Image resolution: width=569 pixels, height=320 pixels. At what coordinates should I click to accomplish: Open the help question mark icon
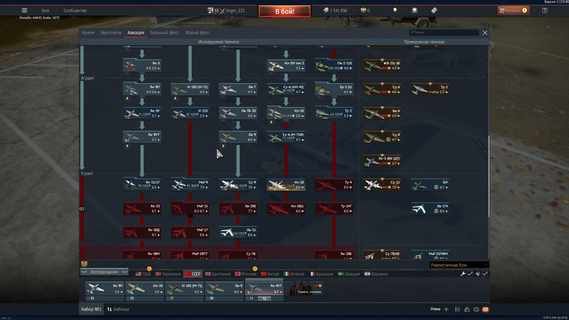click(545, 10)
